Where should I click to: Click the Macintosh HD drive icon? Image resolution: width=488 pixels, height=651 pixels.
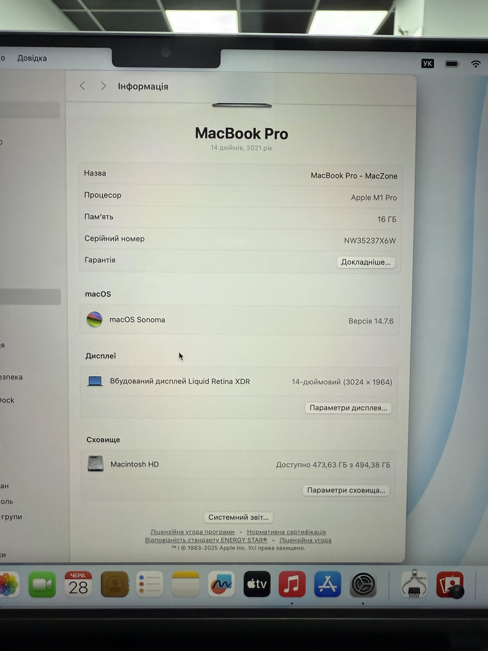coord(96,464)
